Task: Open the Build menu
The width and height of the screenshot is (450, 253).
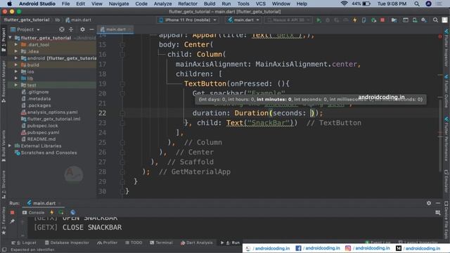Action: 210,4
